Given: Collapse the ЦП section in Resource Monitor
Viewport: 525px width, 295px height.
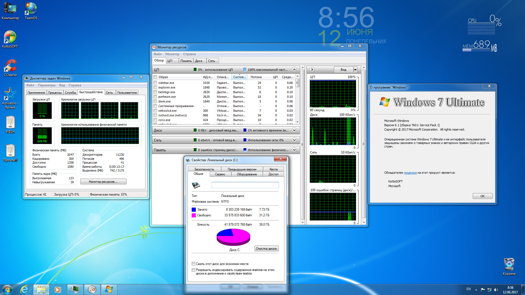Looking at the screenshot, I should tap(294, 69).
